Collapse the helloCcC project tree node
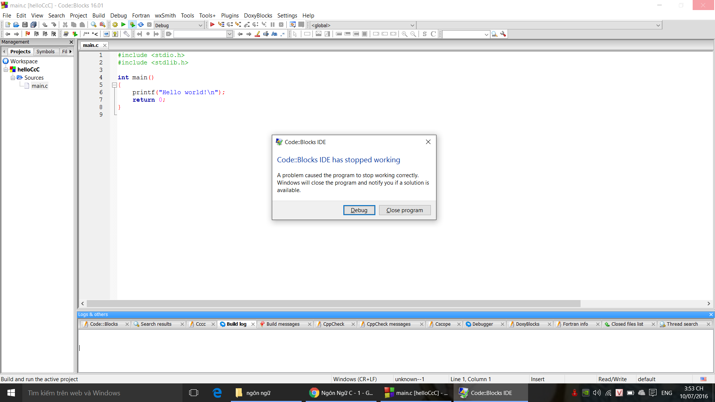This screenshot has height=402, width=715. click(6, 70)
